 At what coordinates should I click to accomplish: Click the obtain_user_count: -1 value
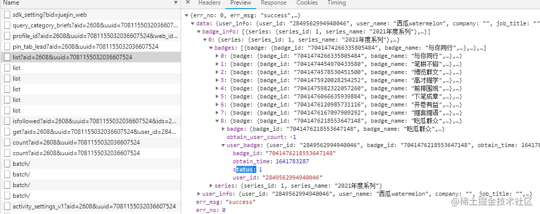(292, 137)
